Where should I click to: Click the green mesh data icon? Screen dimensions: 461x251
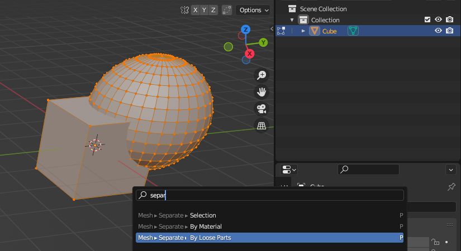[353, 31]
